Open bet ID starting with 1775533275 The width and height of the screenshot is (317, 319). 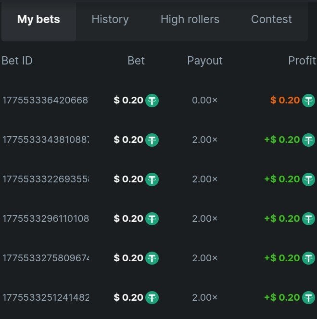pyautogui.click(x=45, y=258)
